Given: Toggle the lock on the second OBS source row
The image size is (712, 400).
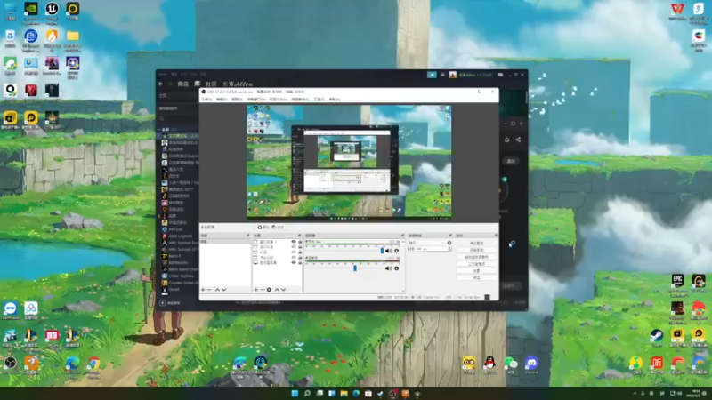Looking at the screenshot, I should [x=300, y=247].
